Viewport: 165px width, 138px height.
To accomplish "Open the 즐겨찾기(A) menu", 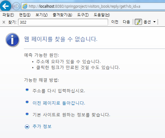I will (x=62, y=15).
